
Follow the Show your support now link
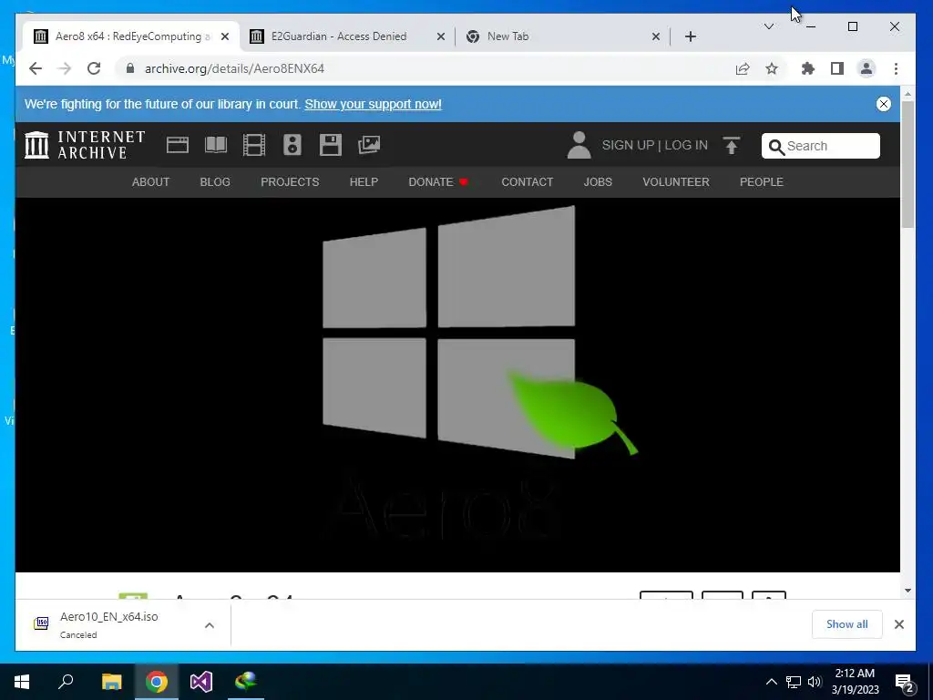(x=373, y=104)
